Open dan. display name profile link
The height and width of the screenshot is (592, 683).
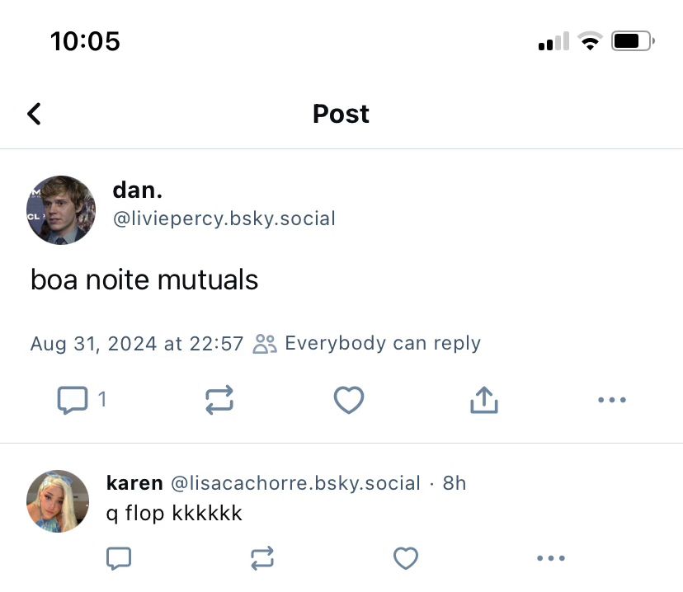(138, 190)
